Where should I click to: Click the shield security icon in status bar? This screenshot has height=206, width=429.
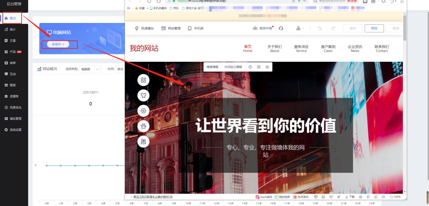click(x=316, y=197)
